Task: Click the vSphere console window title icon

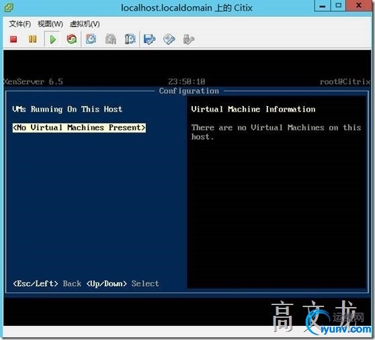Action: [9, 7]
